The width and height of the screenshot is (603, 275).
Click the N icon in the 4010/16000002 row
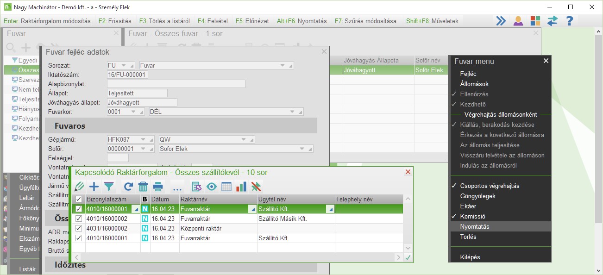(x=145, y=219)
